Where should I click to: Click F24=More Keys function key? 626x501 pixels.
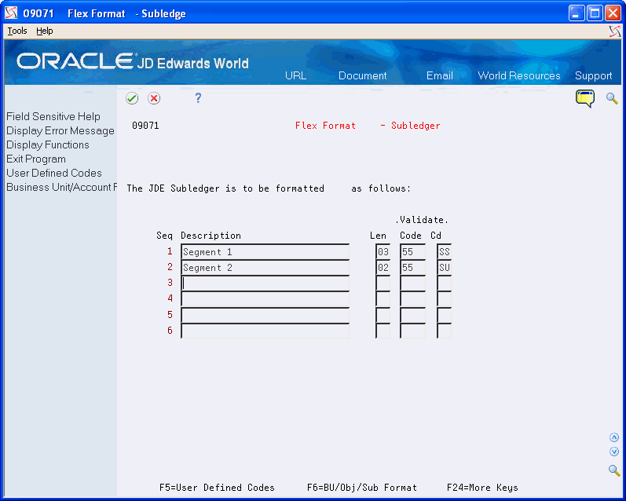pos(482,488)
